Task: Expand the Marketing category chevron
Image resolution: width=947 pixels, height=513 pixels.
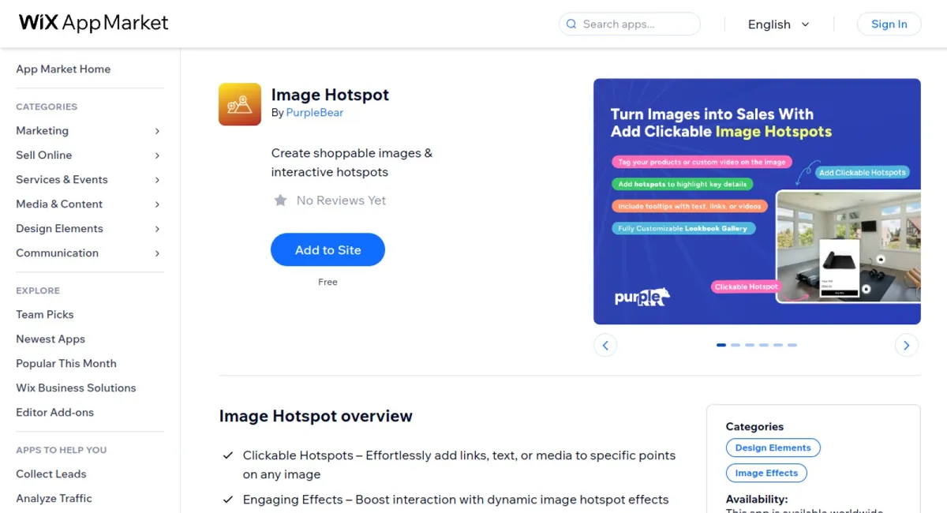Action: (x=157, y=131)
